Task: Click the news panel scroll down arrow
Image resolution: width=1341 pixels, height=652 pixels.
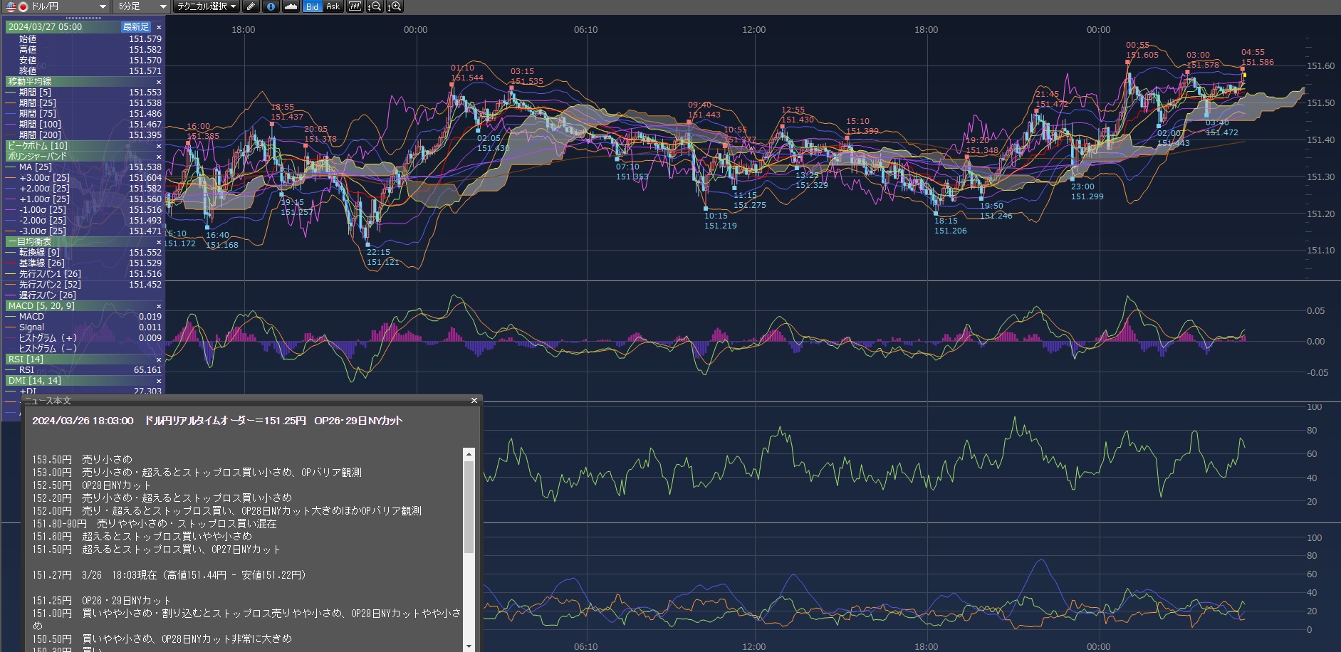Action: (x=469, y=646)
